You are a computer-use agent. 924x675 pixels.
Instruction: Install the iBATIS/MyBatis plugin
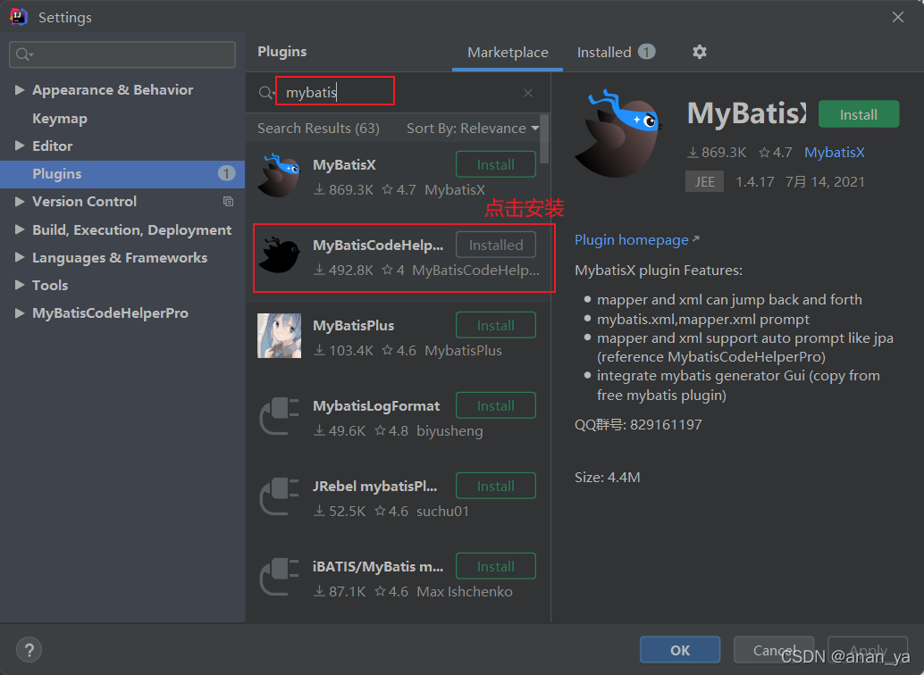[x=496, y=566]
